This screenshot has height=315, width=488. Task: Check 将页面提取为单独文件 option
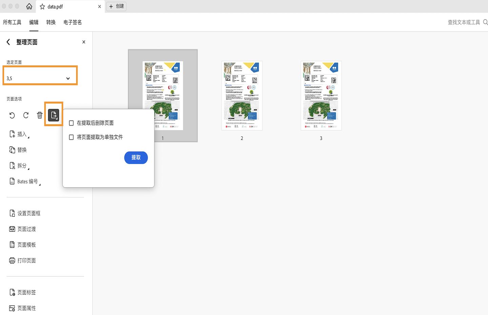pos(71,137)
